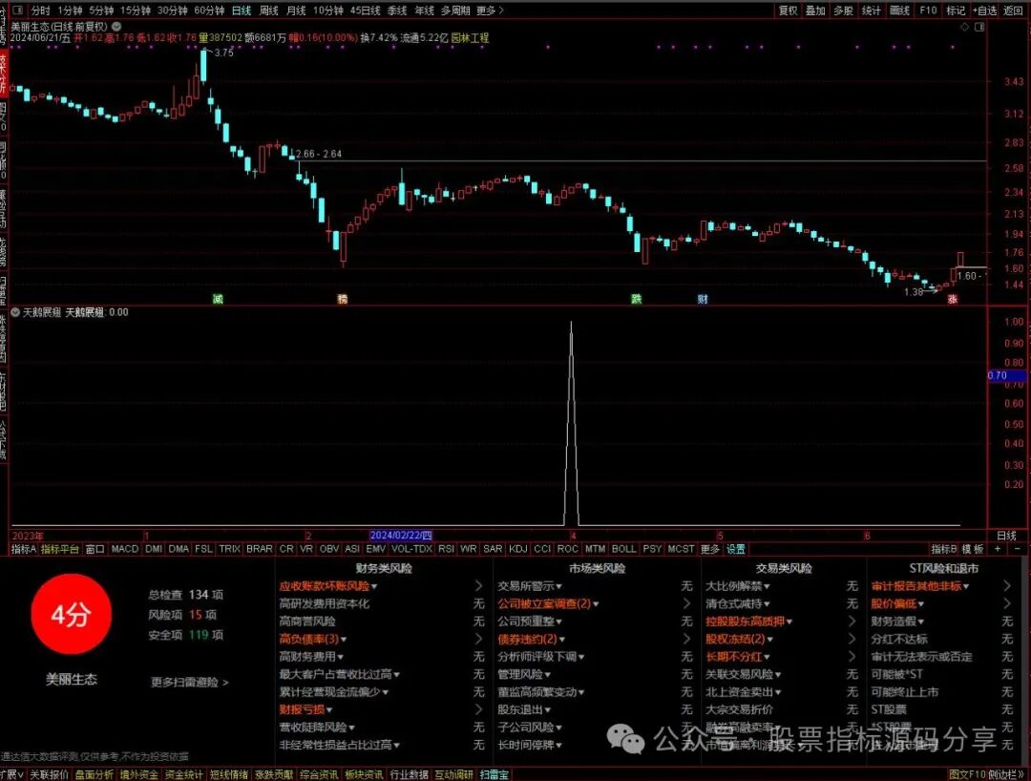
Task: Open the 互动调研 bottom tab
Action: (x=453, y=775)
